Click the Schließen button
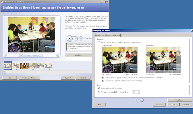 coord(187,105)
